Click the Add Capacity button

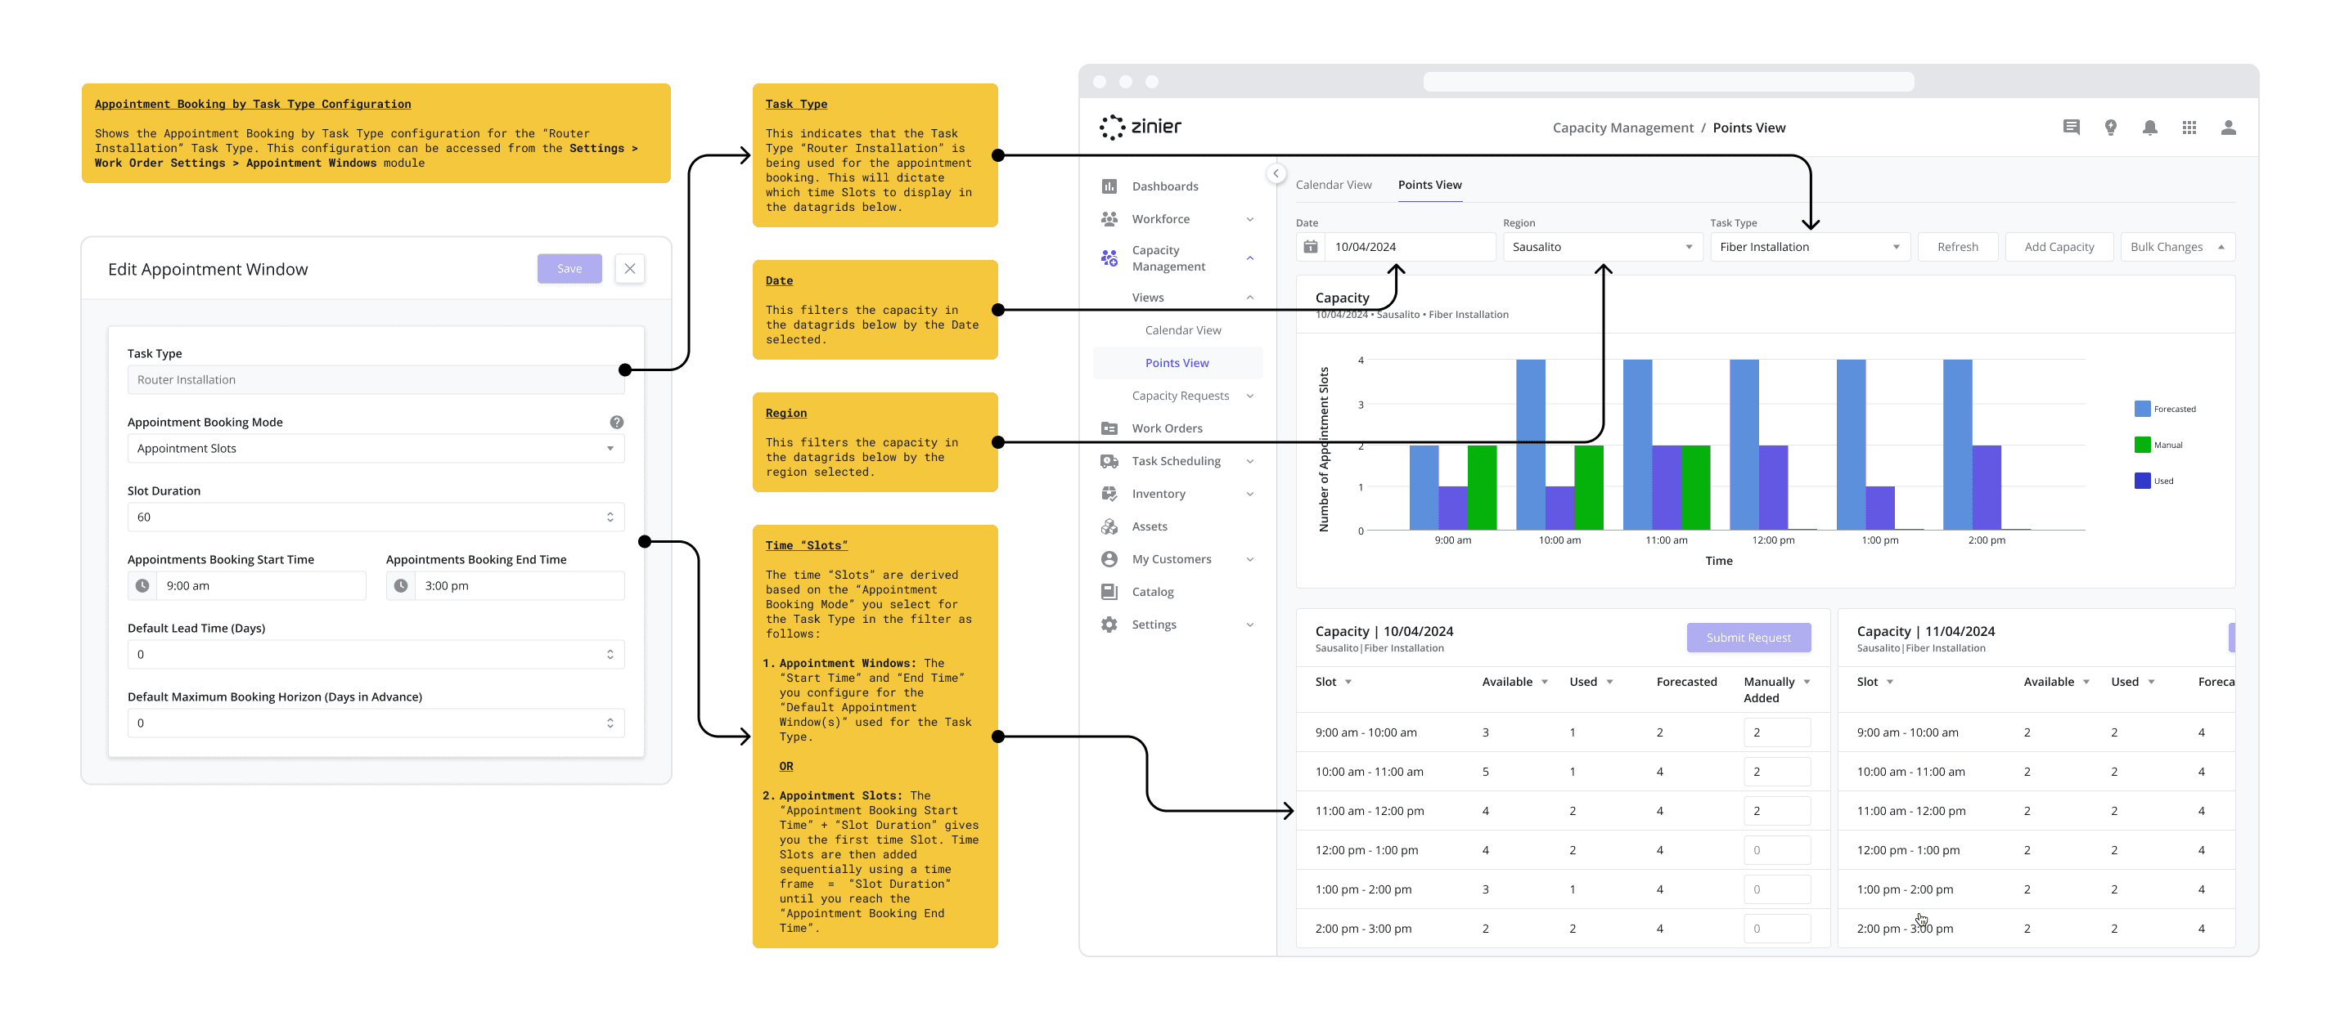[2059, 247]
